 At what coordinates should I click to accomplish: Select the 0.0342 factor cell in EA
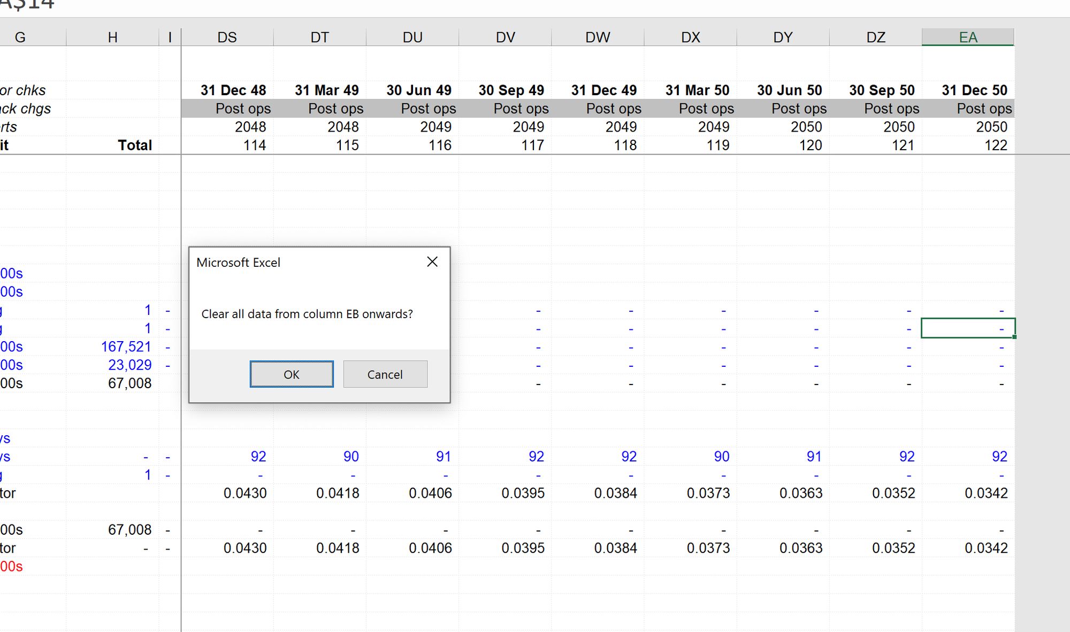point(985,493)
